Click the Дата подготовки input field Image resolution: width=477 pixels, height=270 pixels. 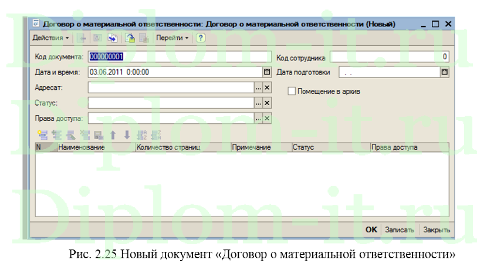coord(390,72)
